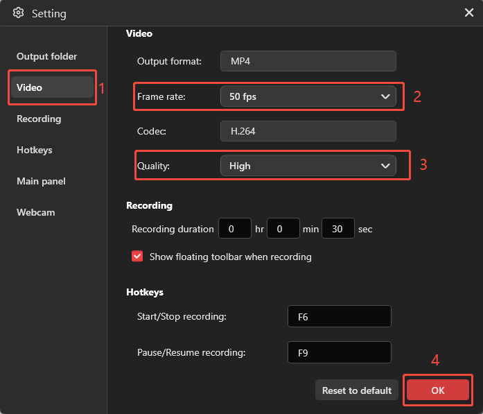Click the Recording duration label
The image size is (483, 414).
(x=173, y=229)
